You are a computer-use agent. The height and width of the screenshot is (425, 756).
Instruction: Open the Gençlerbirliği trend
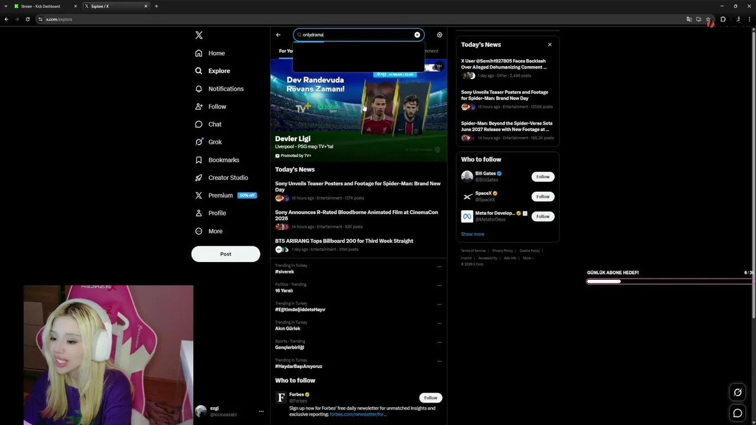coord(289,347)
